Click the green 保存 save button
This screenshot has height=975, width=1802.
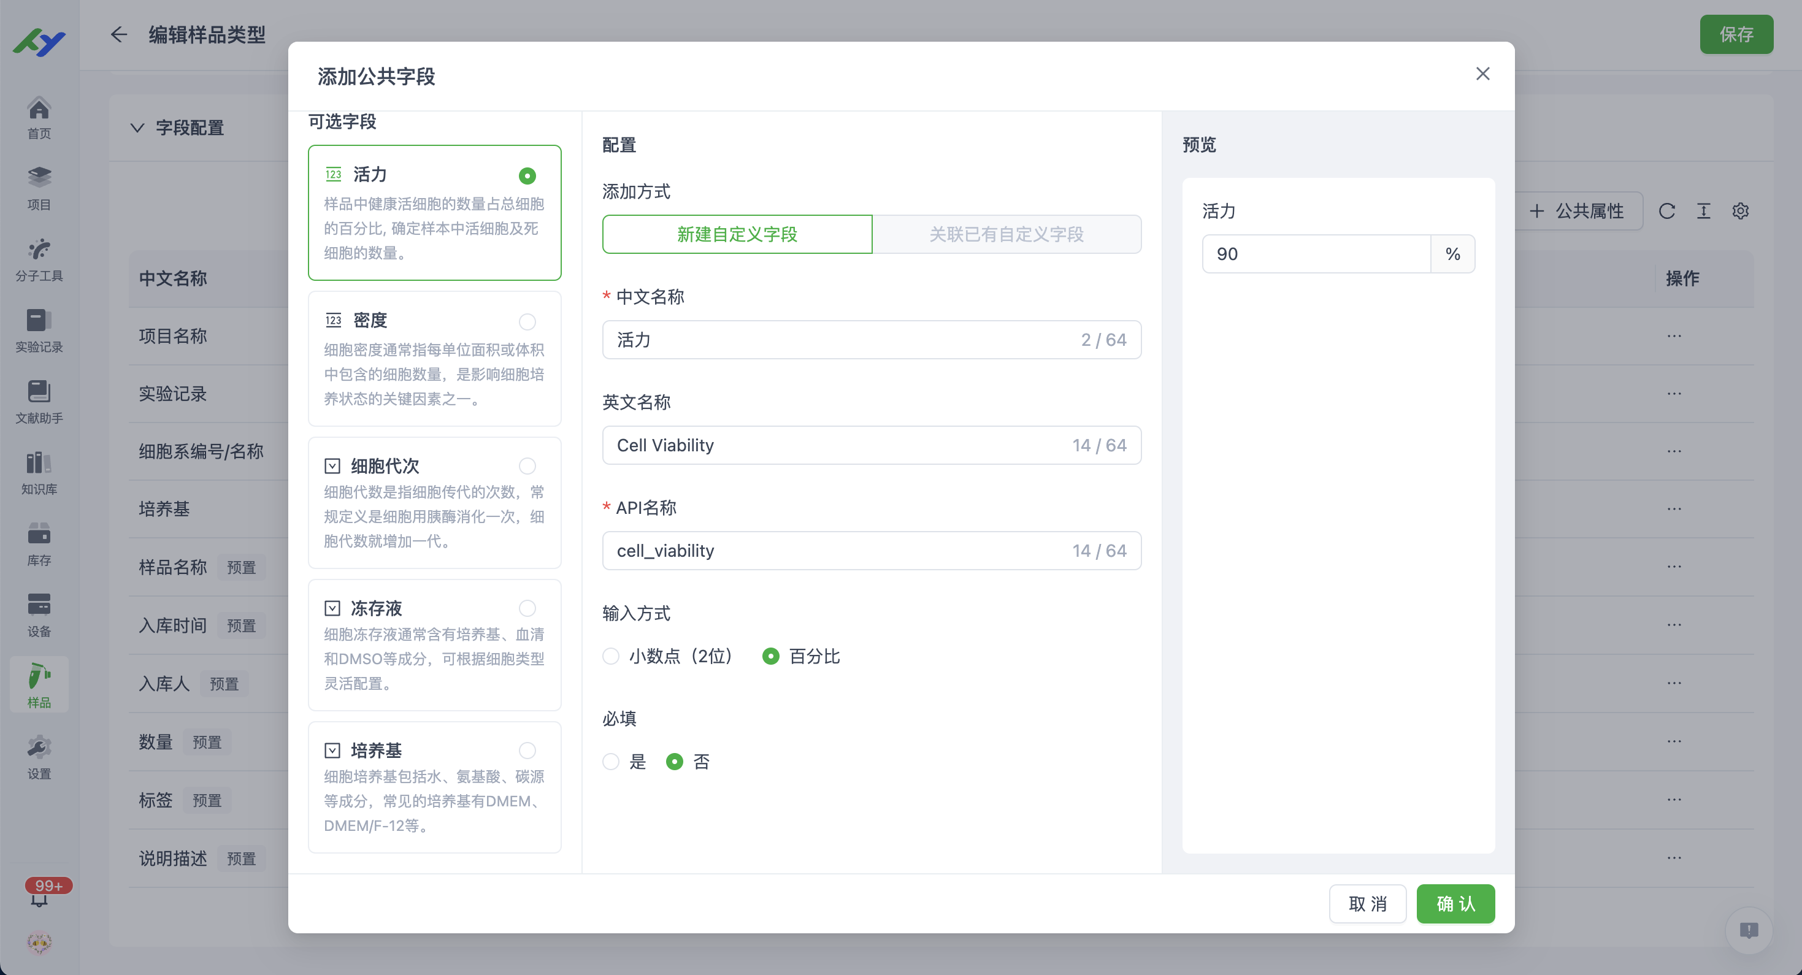[x=1737, y=34]
